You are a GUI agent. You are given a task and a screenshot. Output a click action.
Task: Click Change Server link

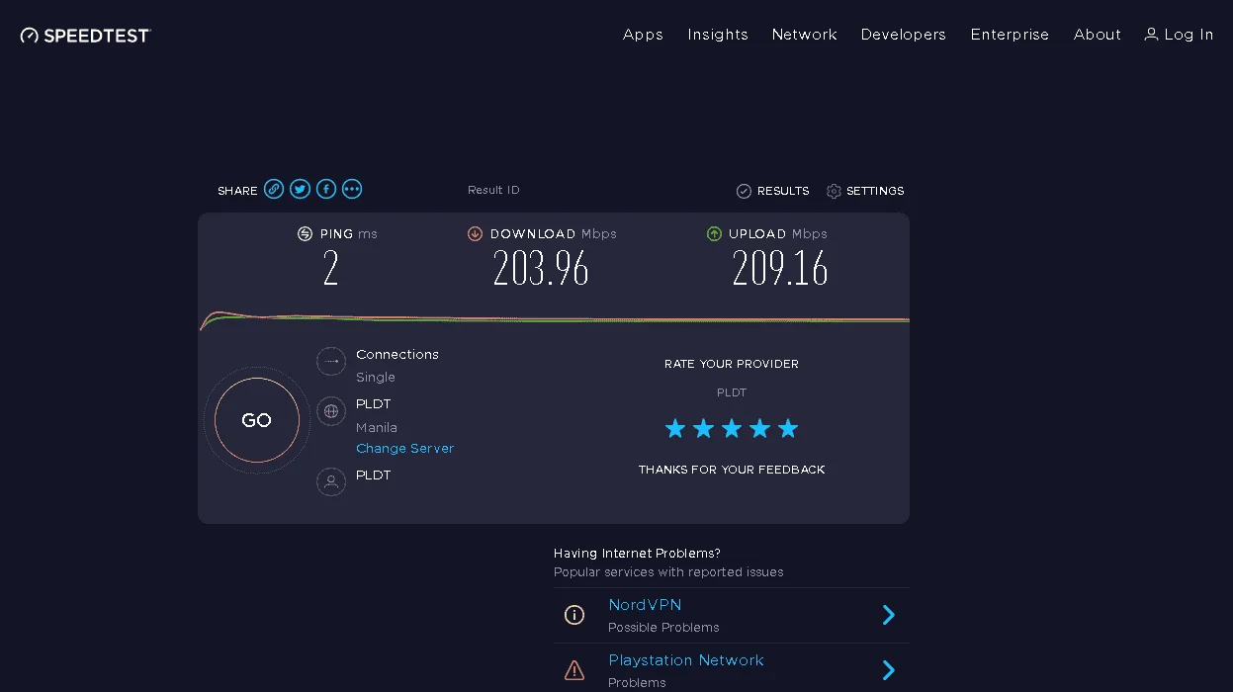tap(404, 449)
